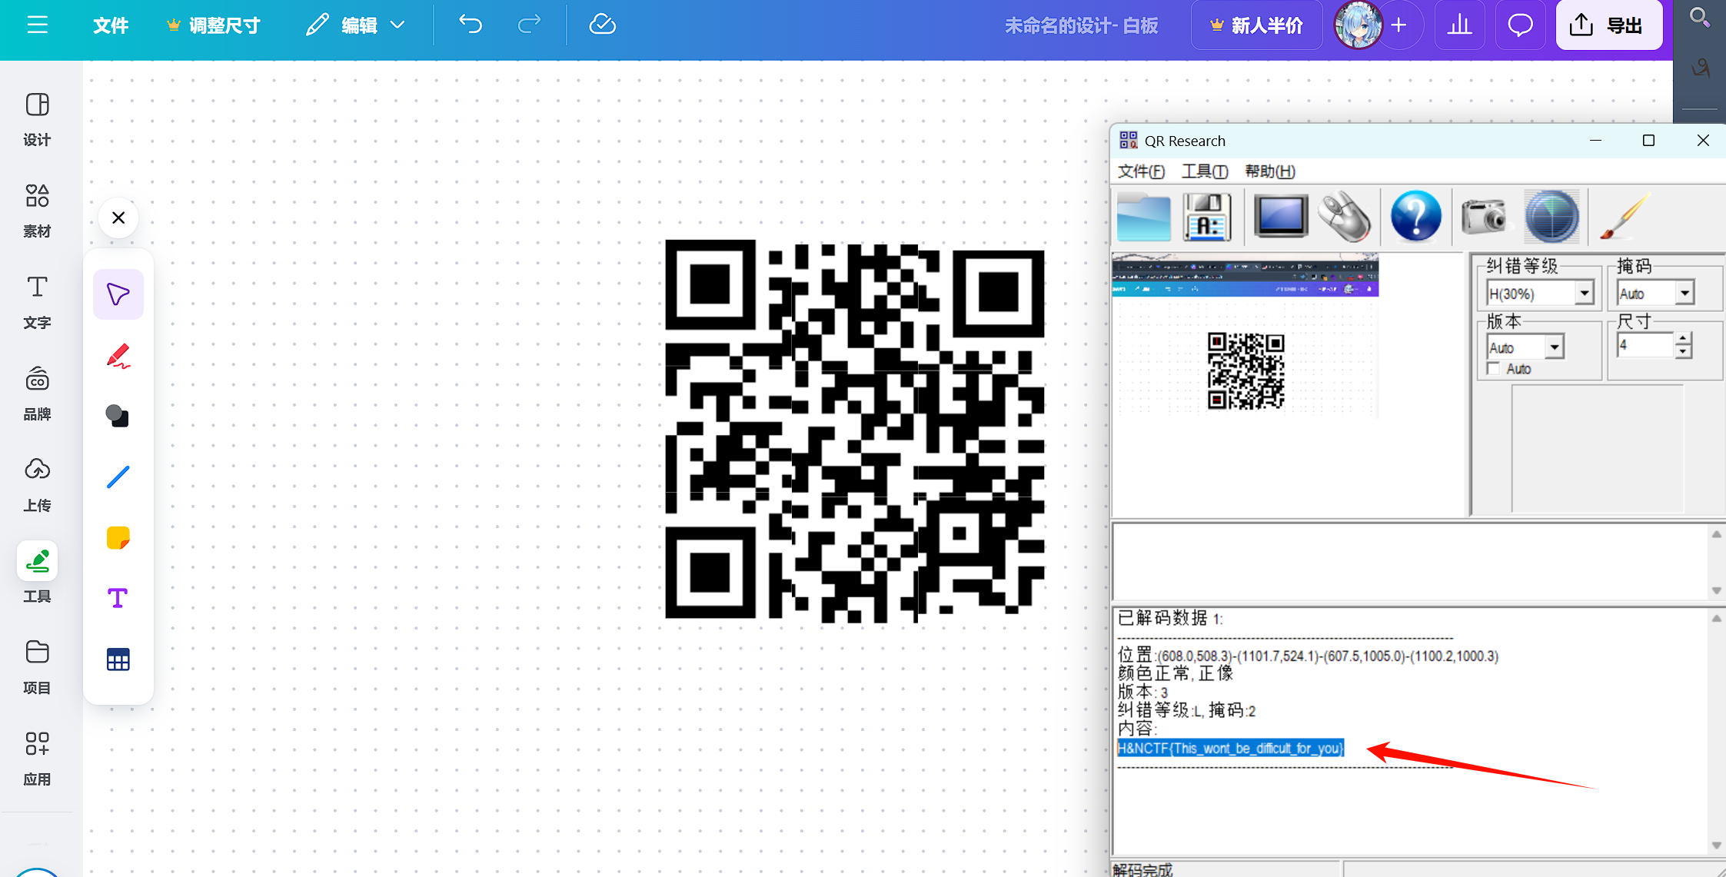Open the 素材 elements sidebar panel
The image size is (1726, 877).
pos(37,211)
